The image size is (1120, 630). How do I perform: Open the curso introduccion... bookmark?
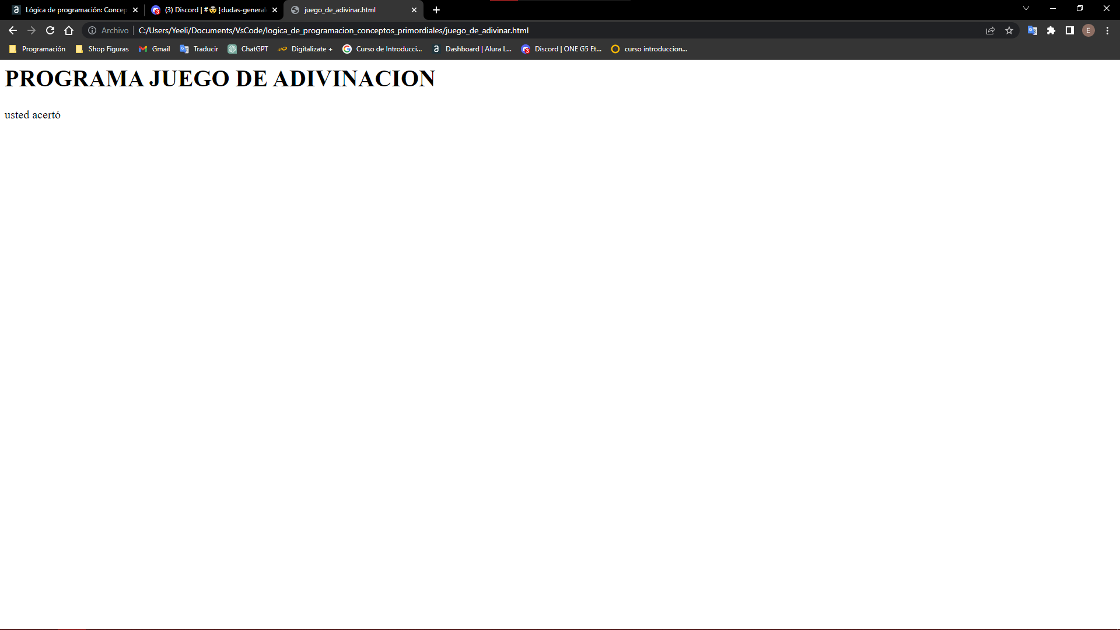tap(649, 49)
